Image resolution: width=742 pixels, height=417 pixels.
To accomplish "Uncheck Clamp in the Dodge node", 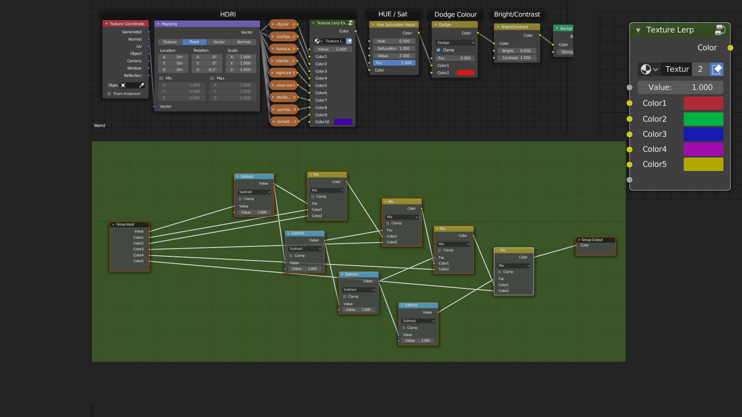I will tap(439, 50).
